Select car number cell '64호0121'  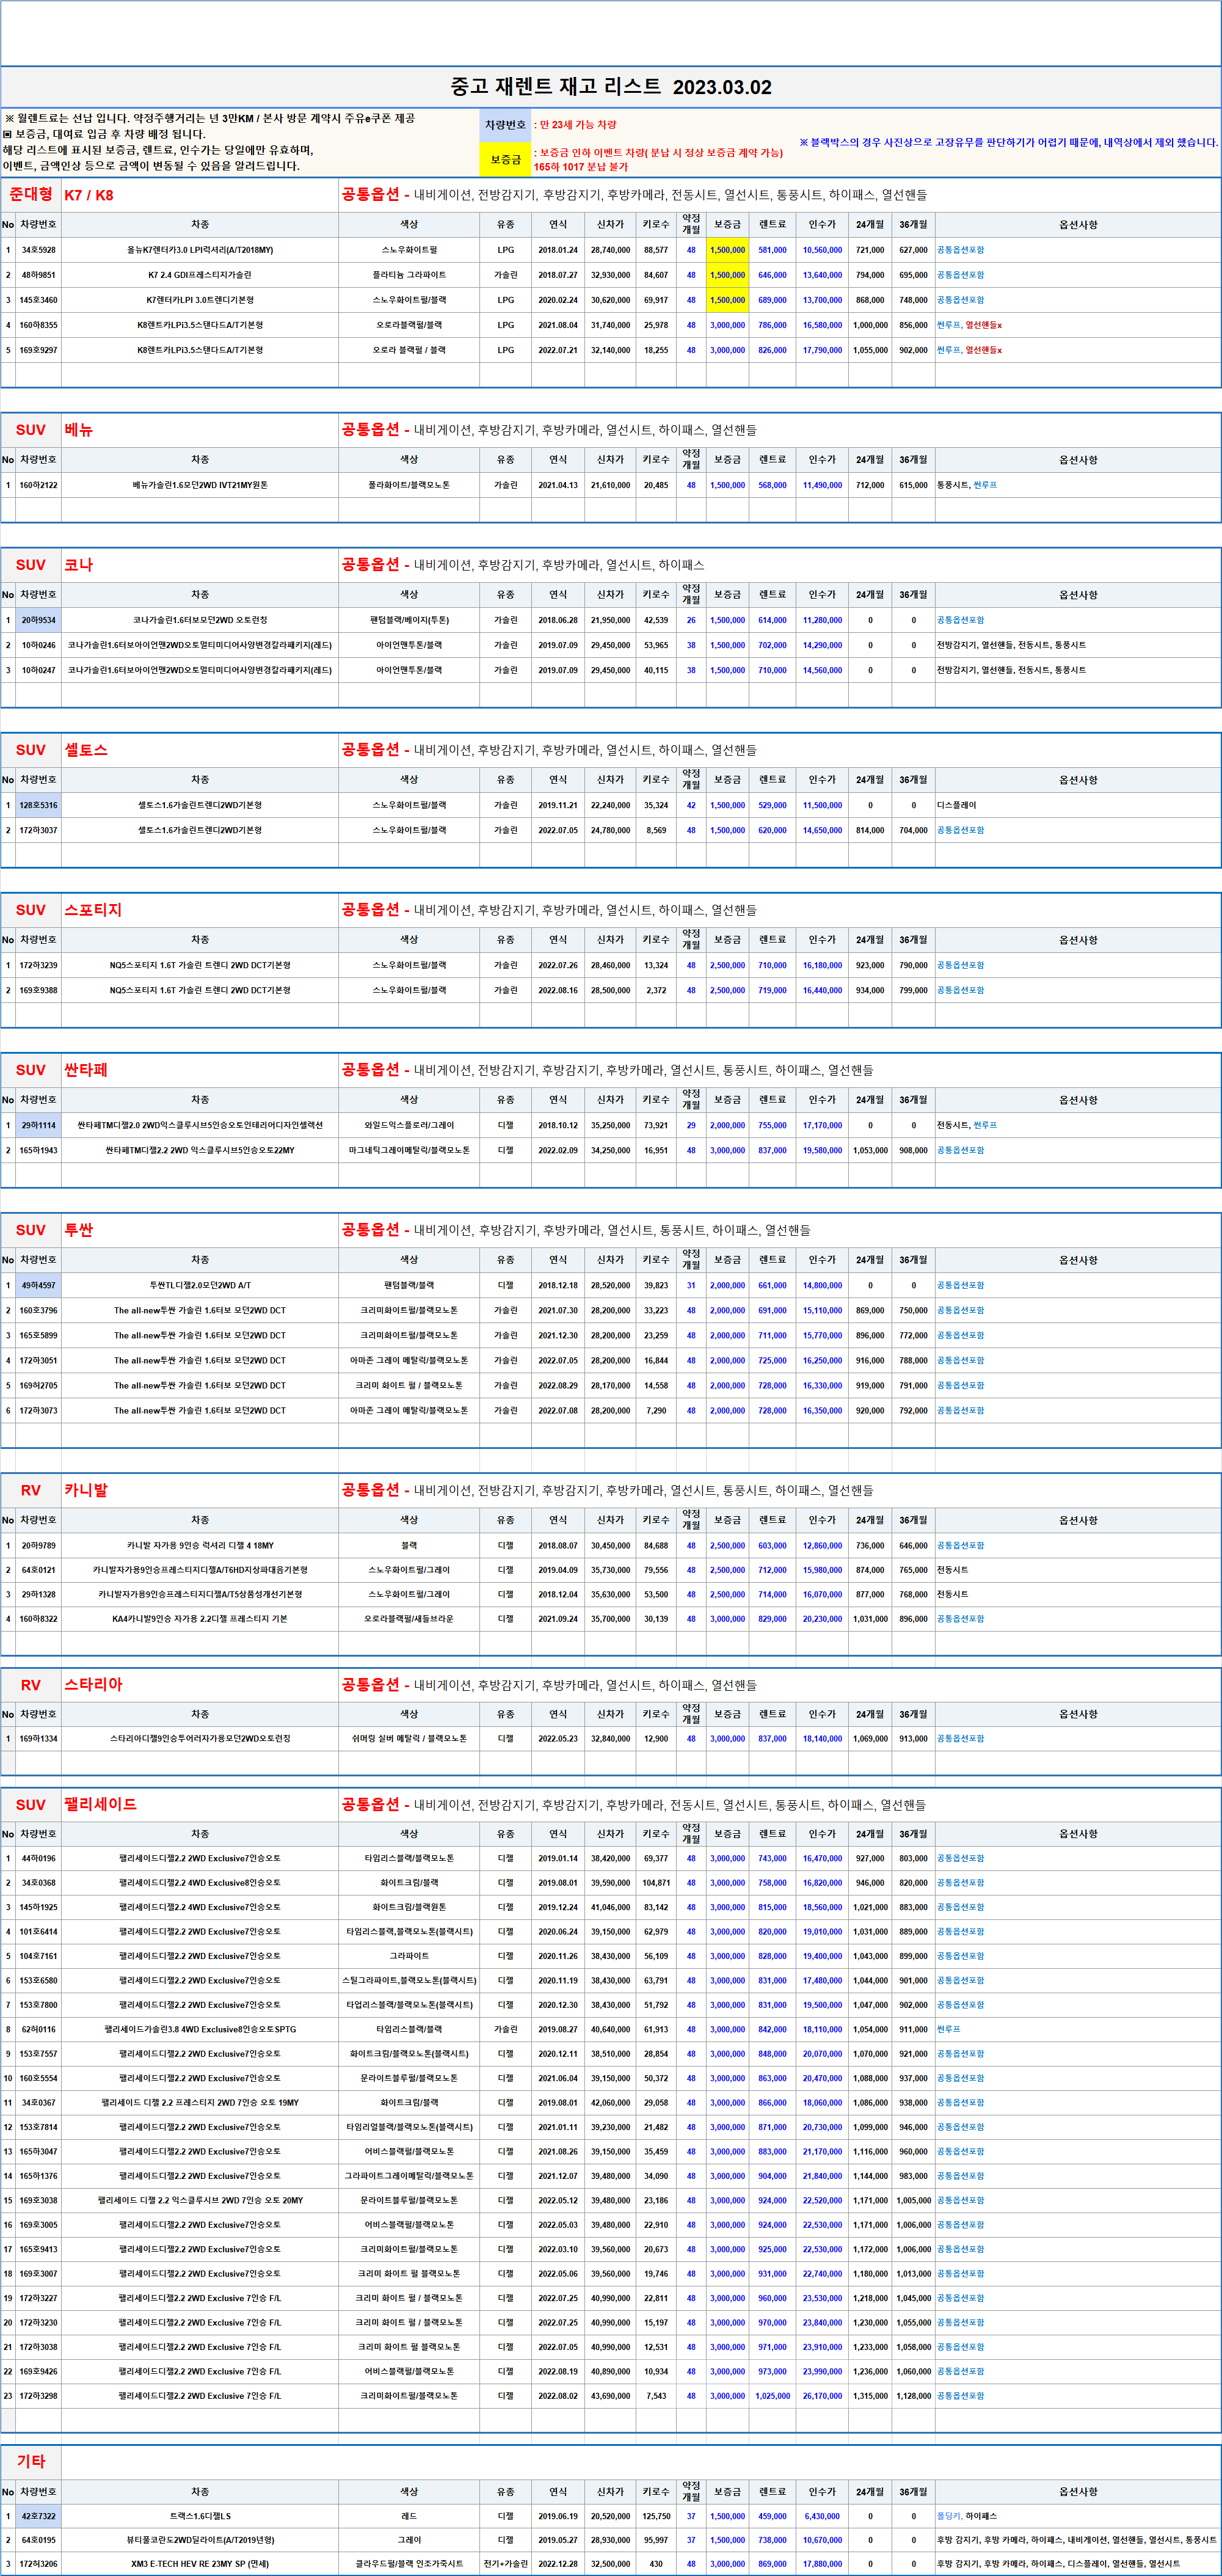39,1570
